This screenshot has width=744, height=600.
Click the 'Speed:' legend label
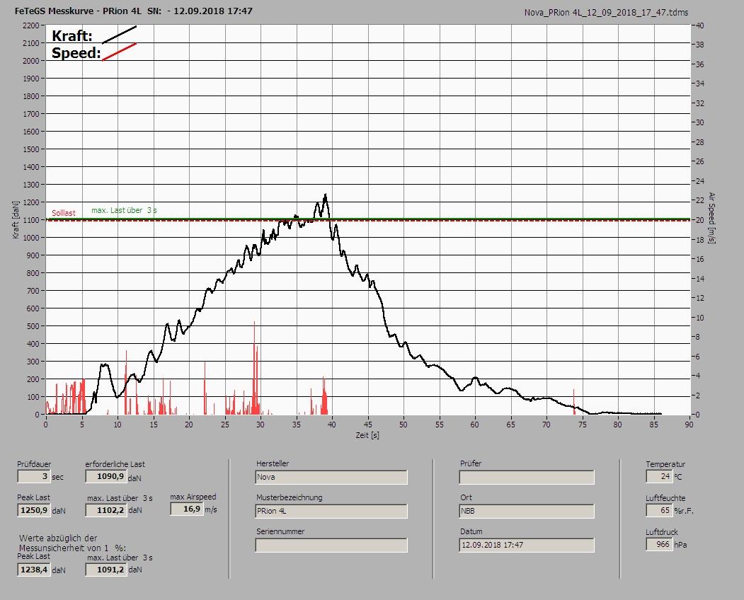[76, 52]
